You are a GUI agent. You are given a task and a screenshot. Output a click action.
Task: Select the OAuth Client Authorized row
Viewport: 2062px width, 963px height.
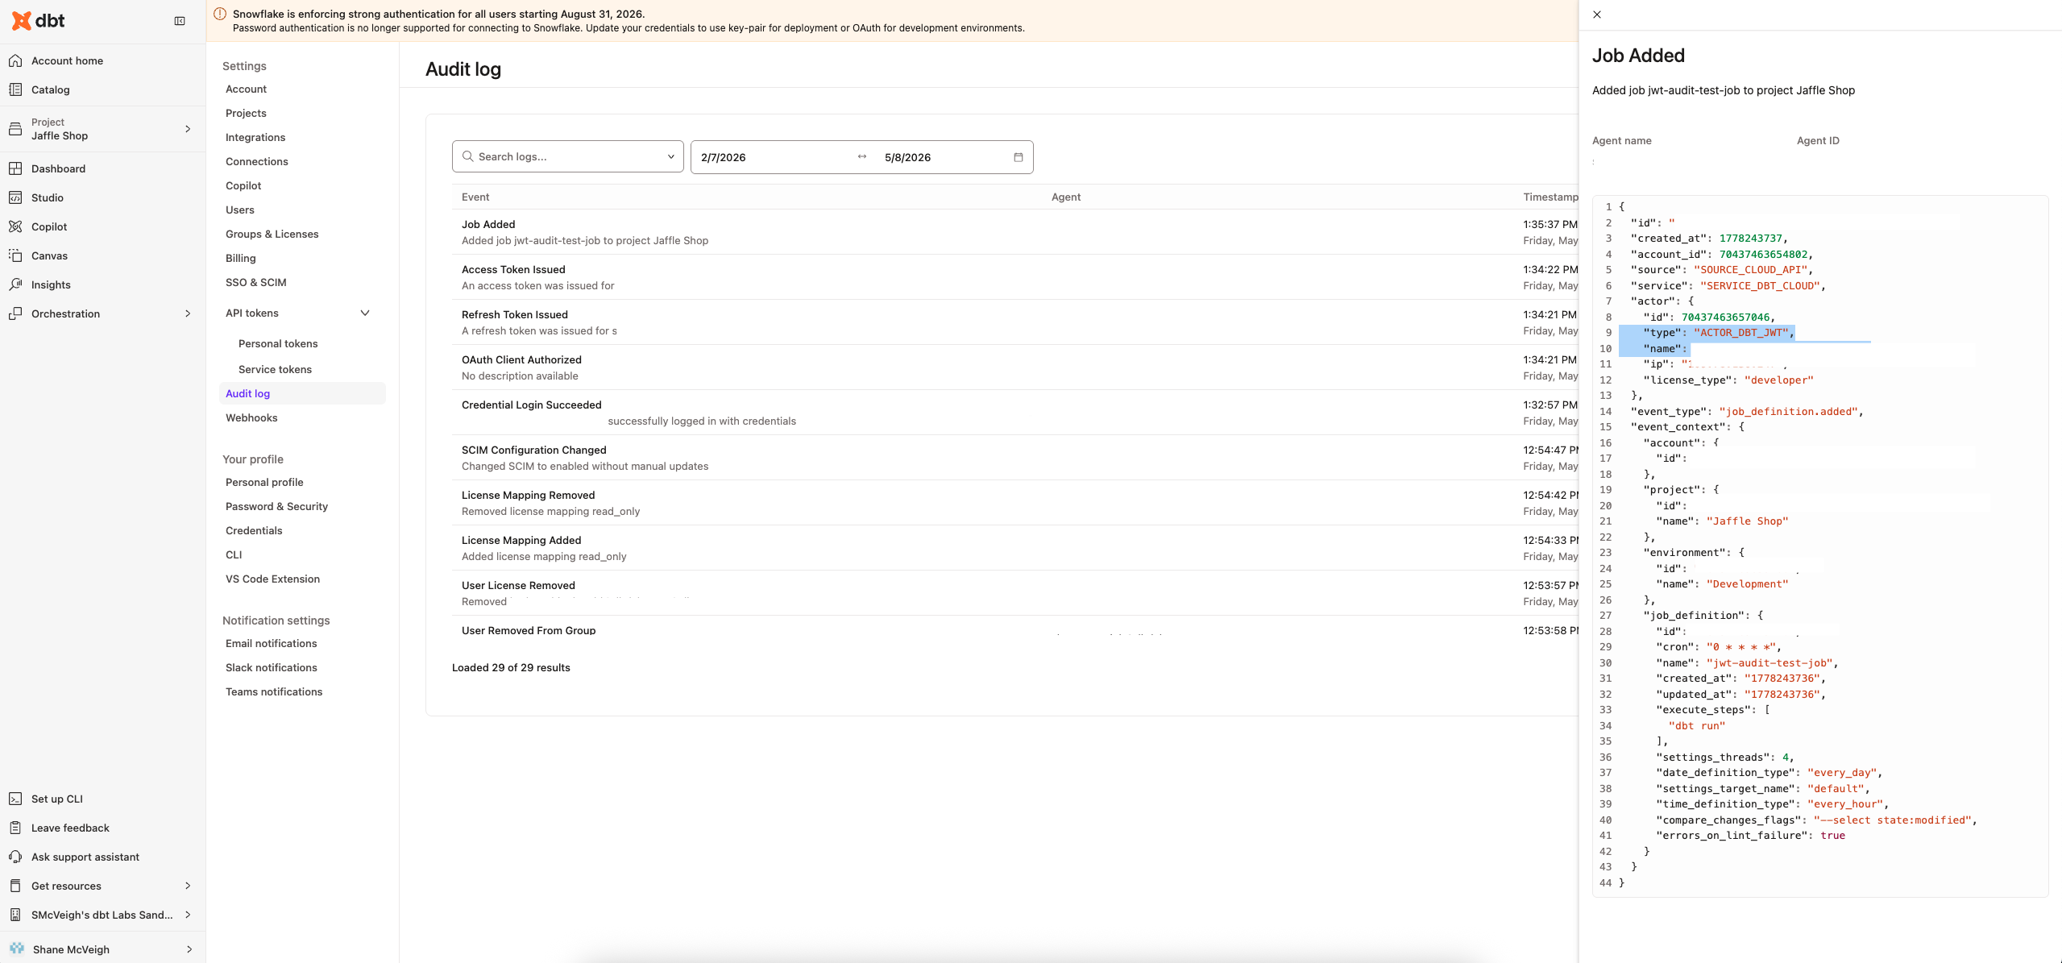pos(1014,367)
